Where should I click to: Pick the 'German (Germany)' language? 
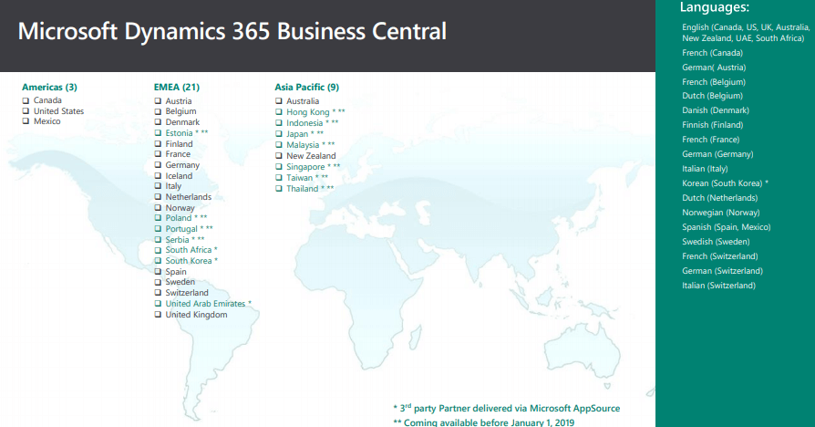click(717, 154)
